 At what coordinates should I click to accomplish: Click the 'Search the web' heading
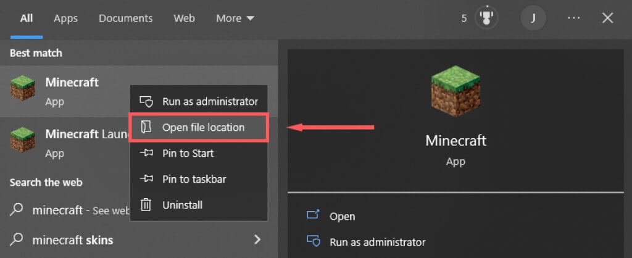46,183
